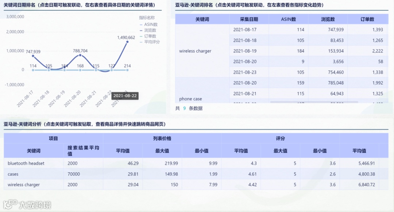Click the 788,704 data point on the chart
Viewport: 394px width, 212px height.
80,56
